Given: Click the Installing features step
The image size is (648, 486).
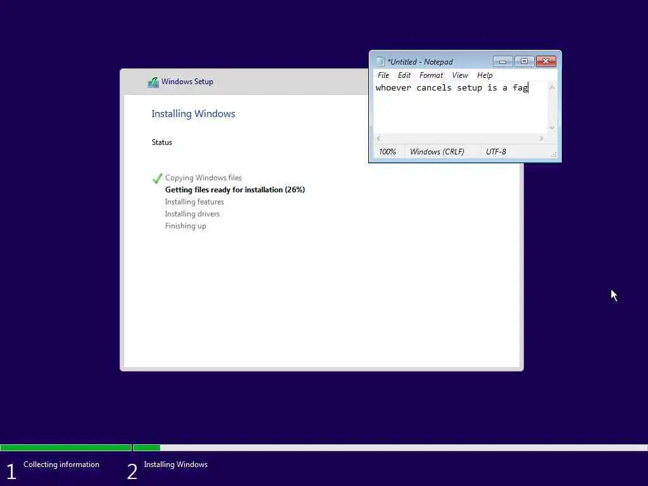Looking at the screenshot, I should coord(194,202).
